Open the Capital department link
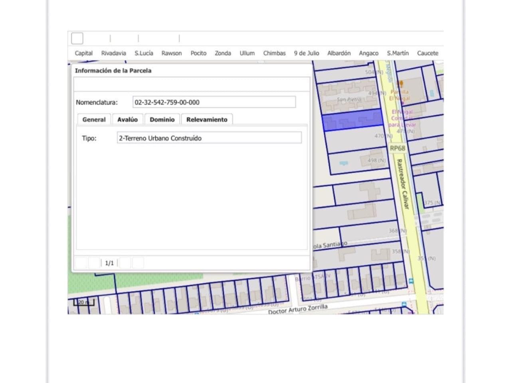This screenshot has height=383, width=511. pyautogui.click(x=84, y=53)
